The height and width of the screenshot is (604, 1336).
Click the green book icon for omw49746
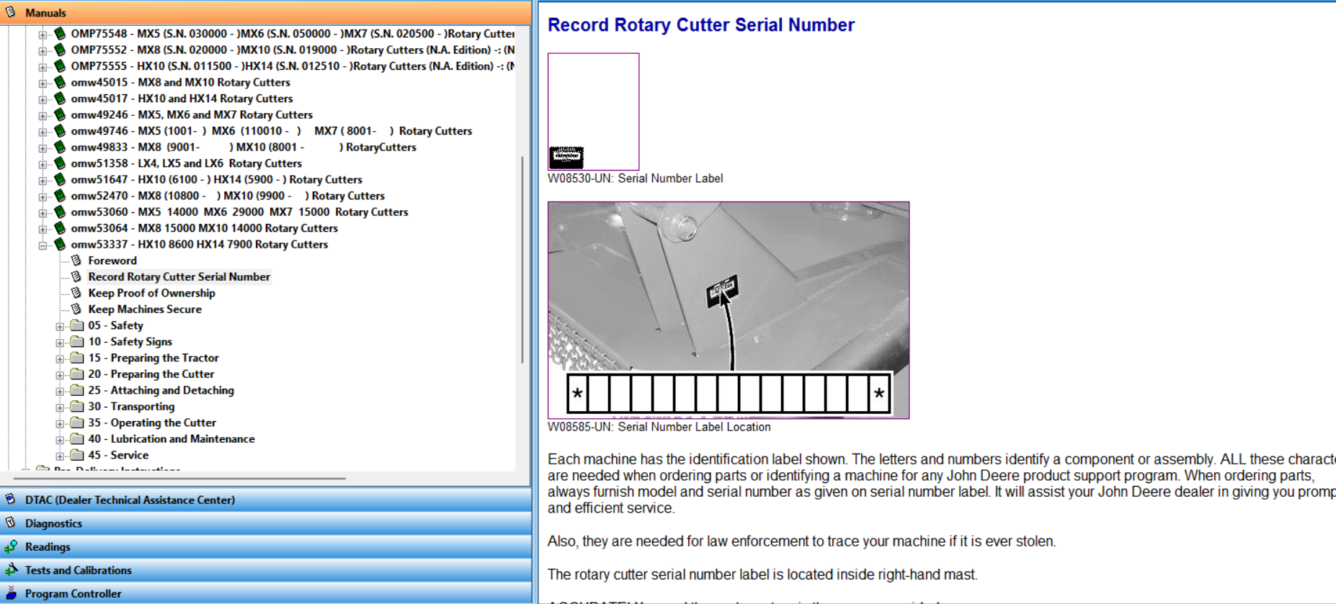60,130
